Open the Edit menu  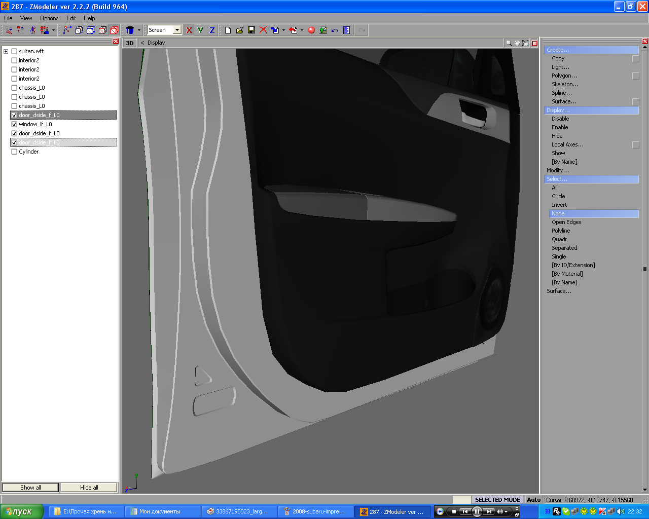pos(71,18)
